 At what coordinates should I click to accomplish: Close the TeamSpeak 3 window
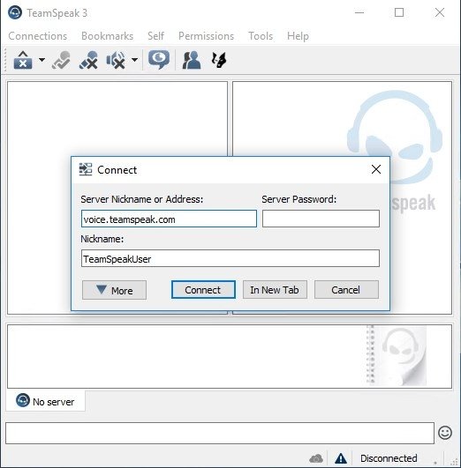coord(440,12)
